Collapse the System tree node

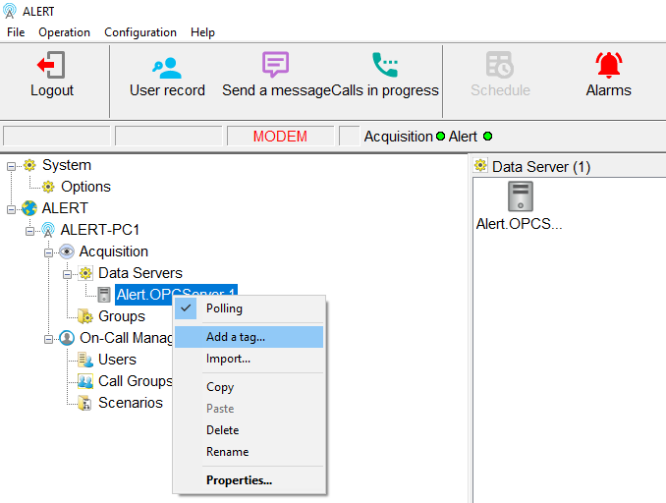coord(11,165)
